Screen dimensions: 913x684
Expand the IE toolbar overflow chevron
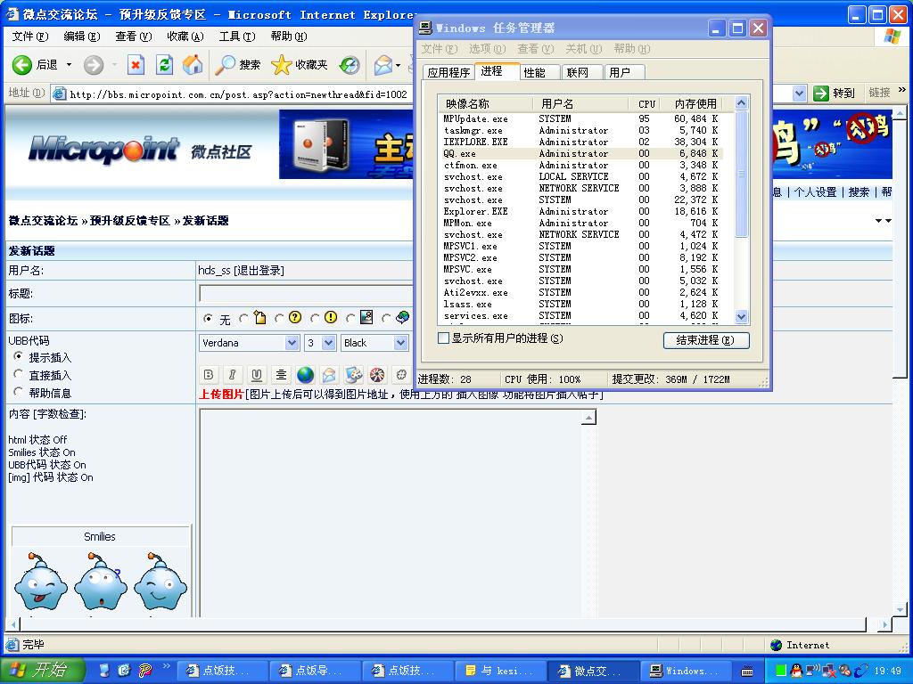tap(902, 90)
